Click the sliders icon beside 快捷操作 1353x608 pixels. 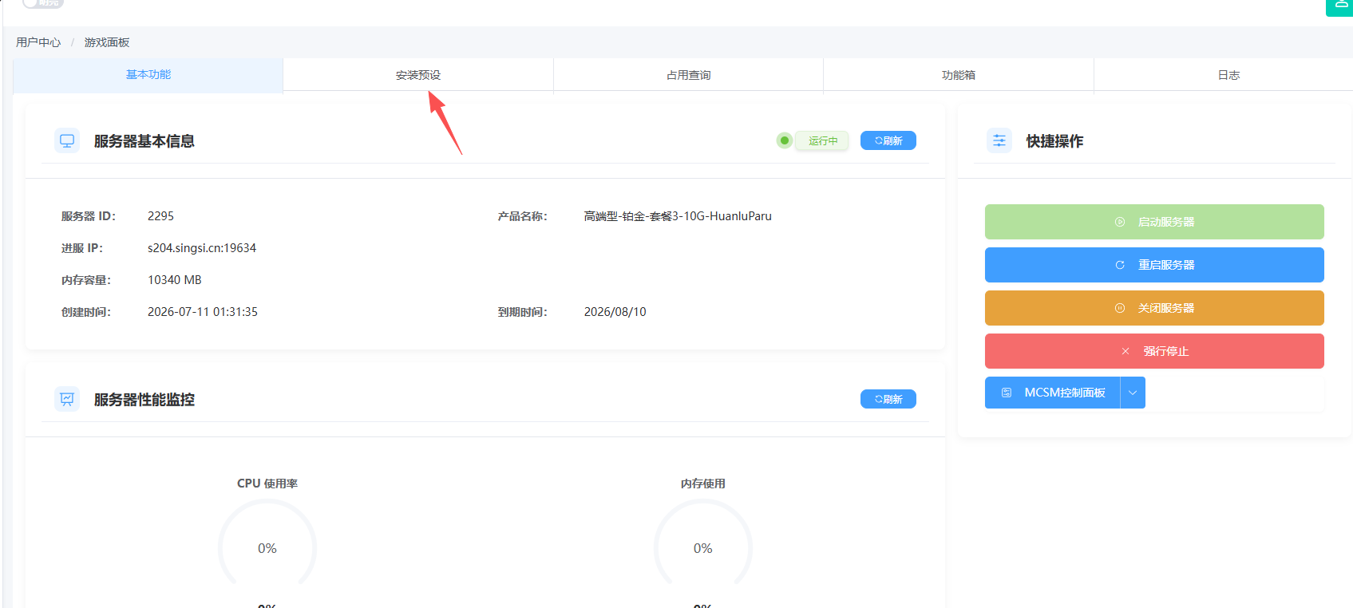(x=999, y=140)
